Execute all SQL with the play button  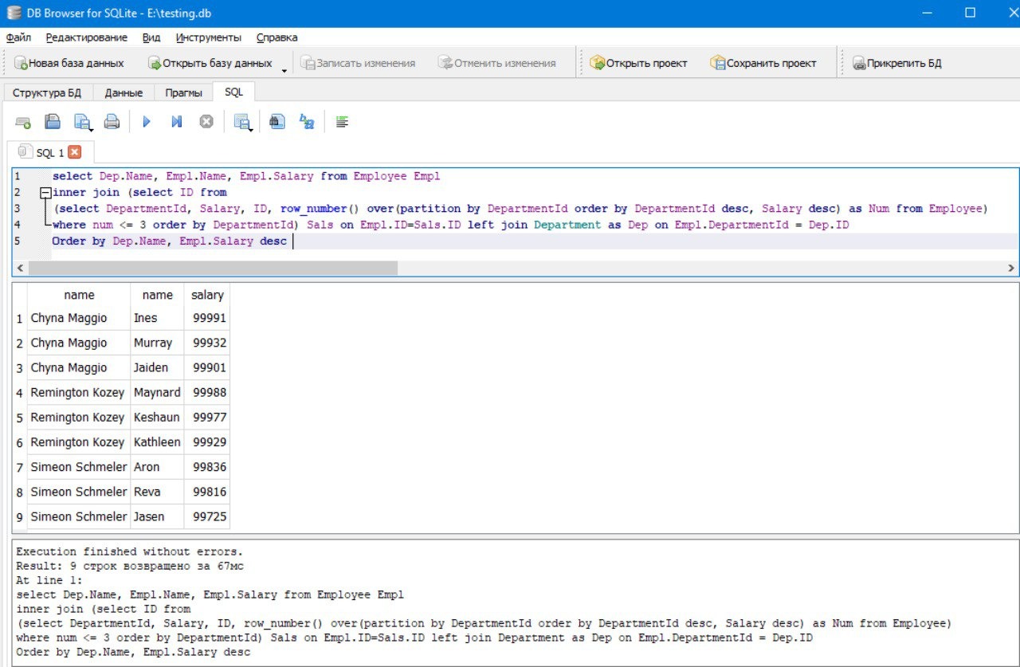pos(147,122)
